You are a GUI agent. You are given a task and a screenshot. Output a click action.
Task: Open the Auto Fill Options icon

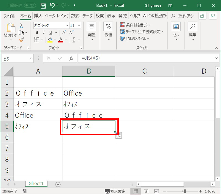[x=119, y=136]
